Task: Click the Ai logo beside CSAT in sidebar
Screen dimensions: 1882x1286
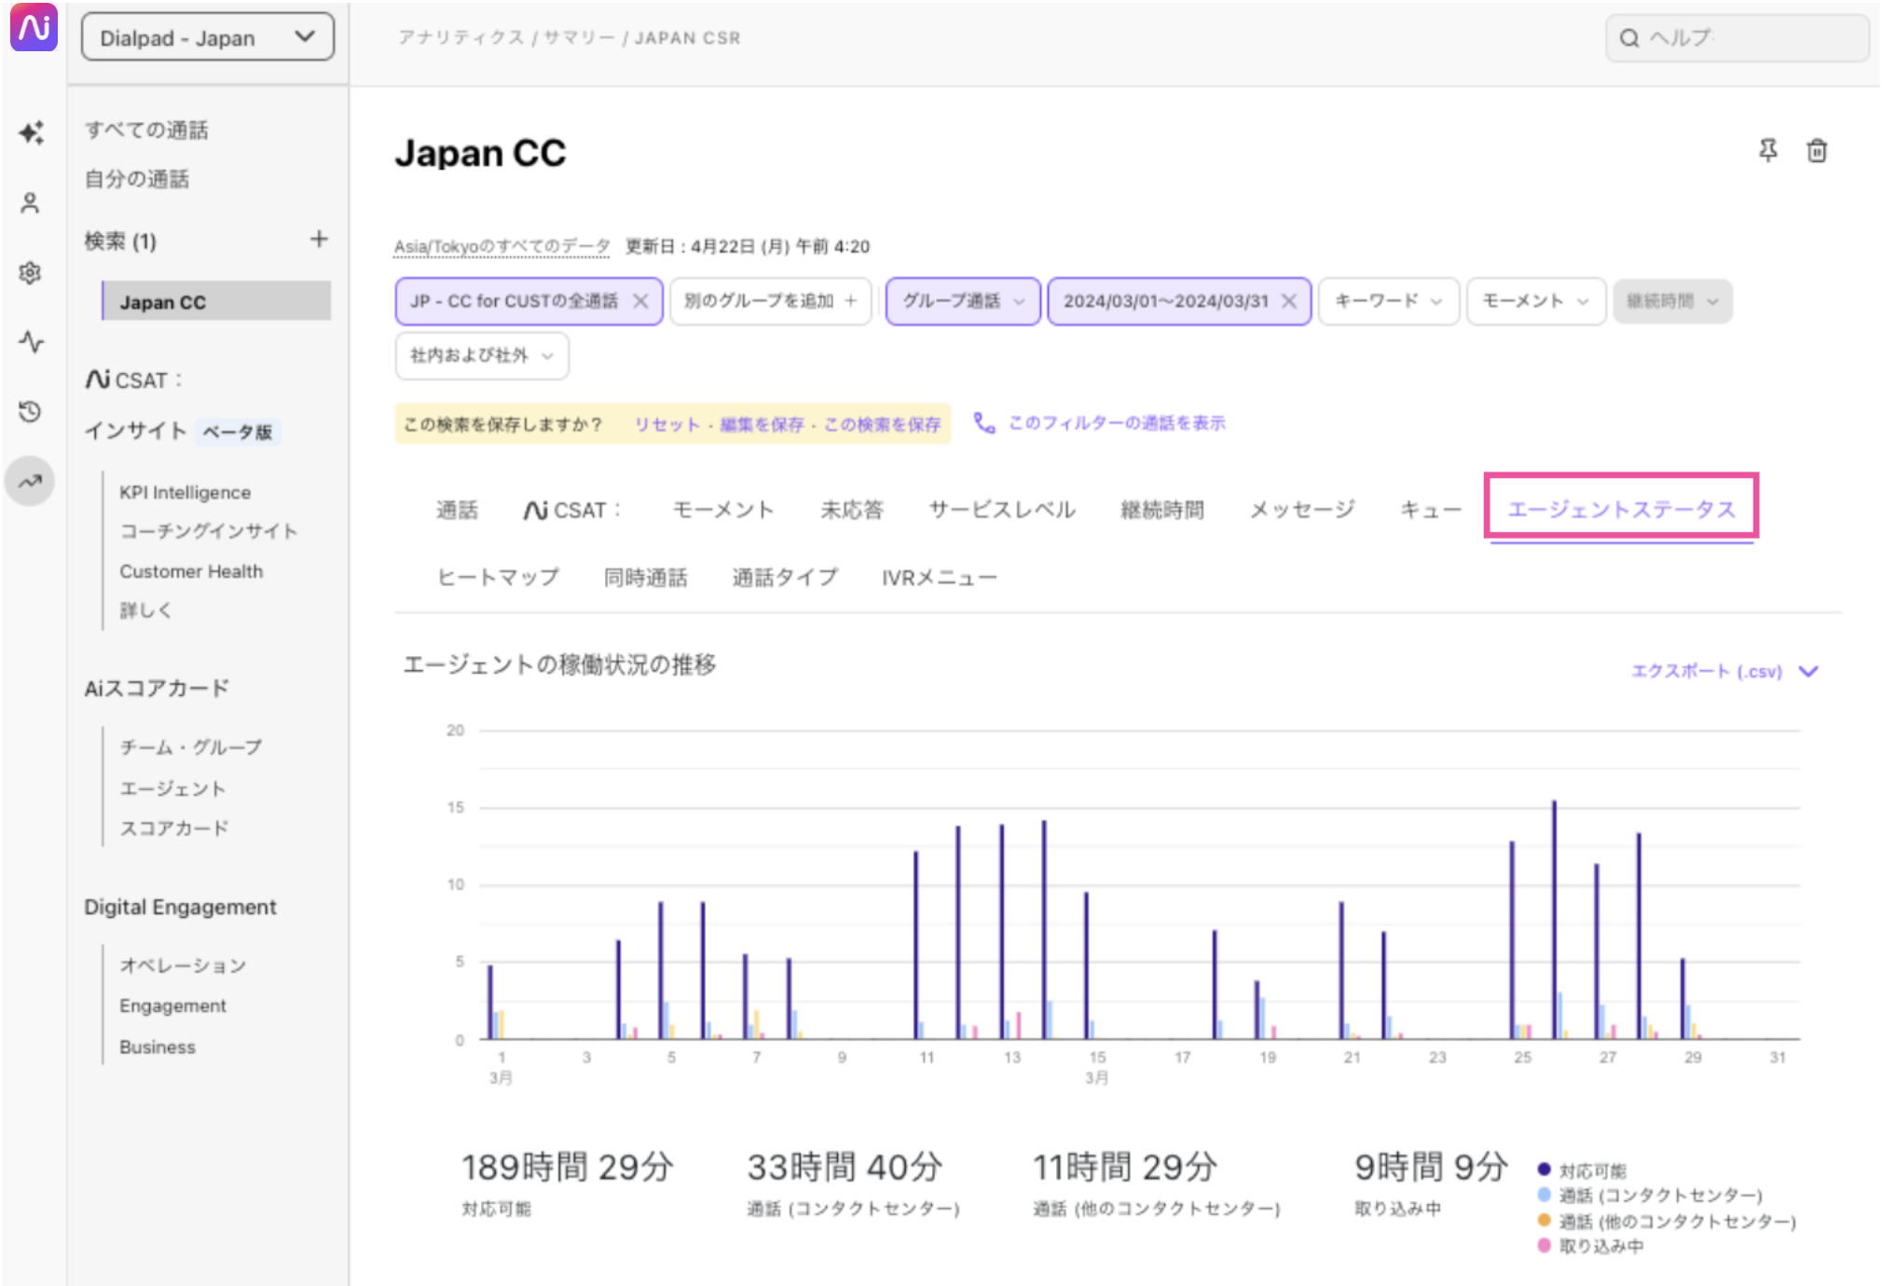Action: 98,379
